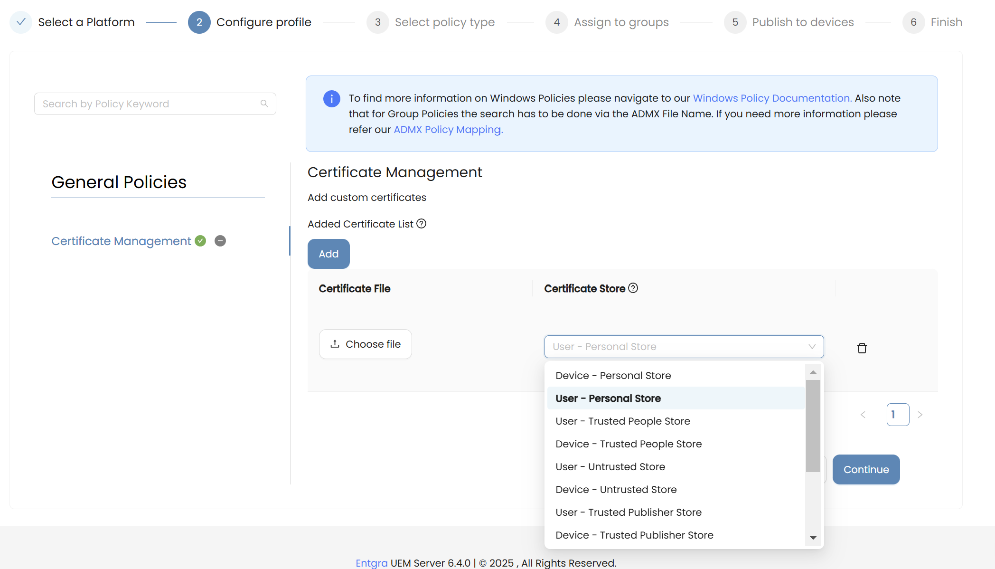Click Finish step label
Screen dimensions: 995x569
pos(947,22)
